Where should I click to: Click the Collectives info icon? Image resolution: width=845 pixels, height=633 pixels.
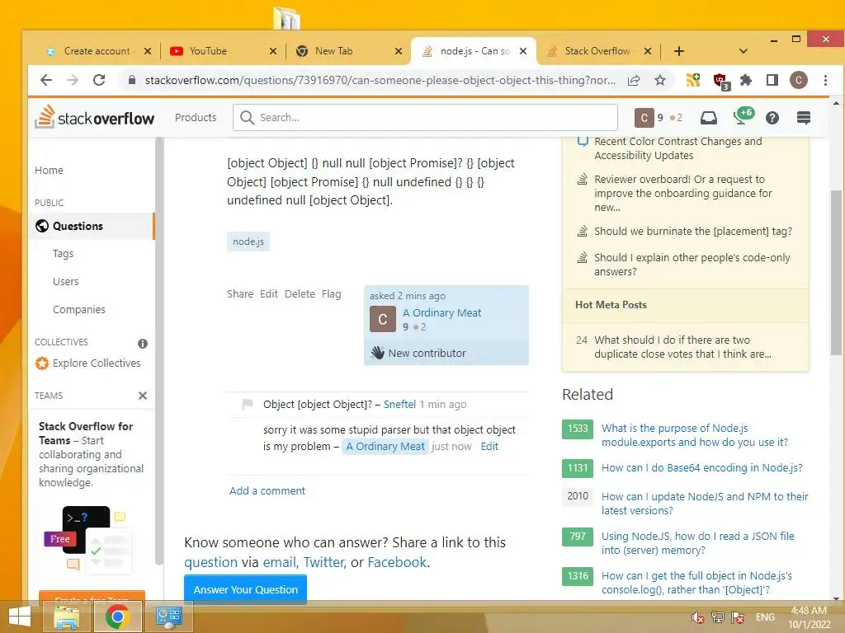click(143, 344)
